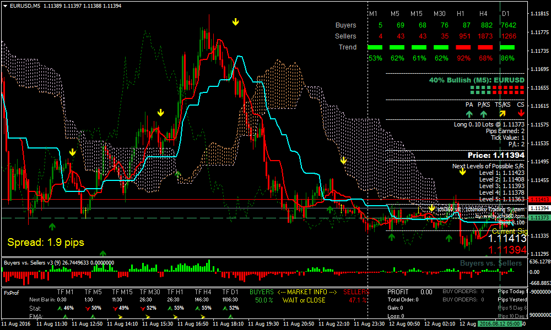Click the red Stat arrow under TF M5
551x330 pixels.
tap(87, 309)
